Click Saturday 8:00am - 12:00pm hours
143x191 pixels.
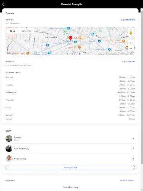127,115
